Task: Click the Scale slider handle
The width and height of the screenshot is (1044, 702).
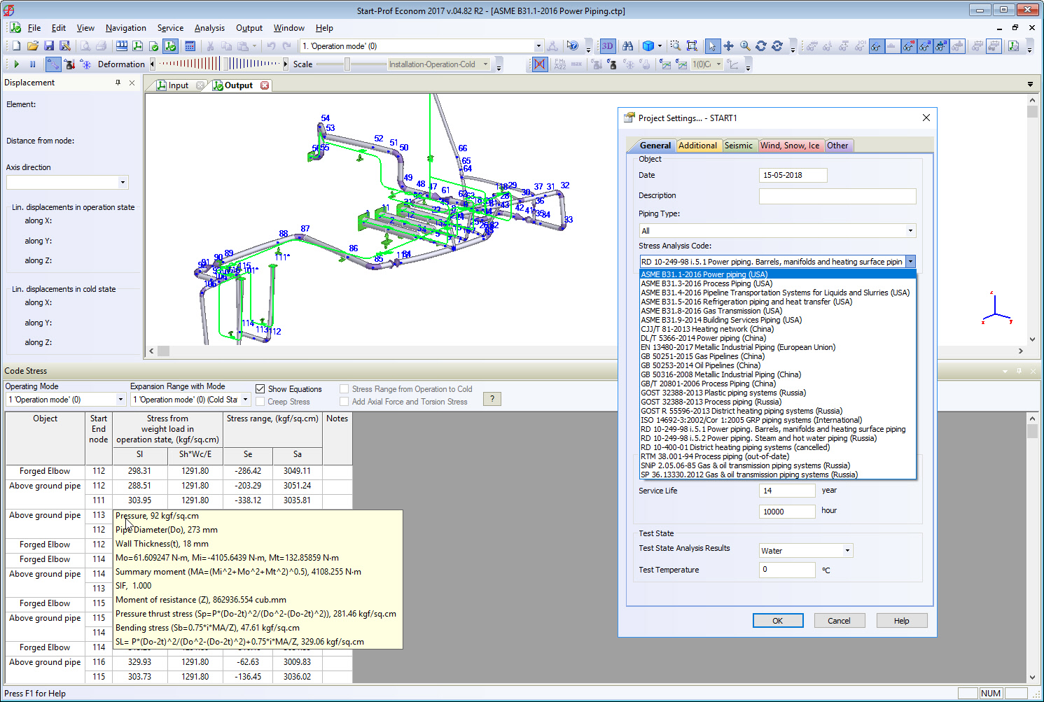Action: pos(347,64)
